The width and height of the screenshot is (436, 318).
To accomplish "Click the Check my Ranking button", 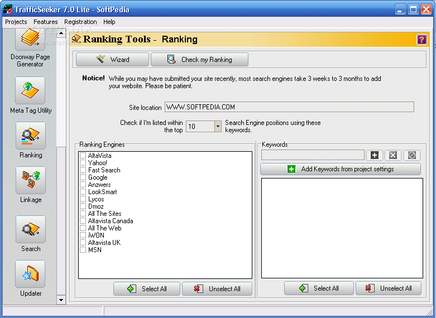I will (x=199, y=60).
